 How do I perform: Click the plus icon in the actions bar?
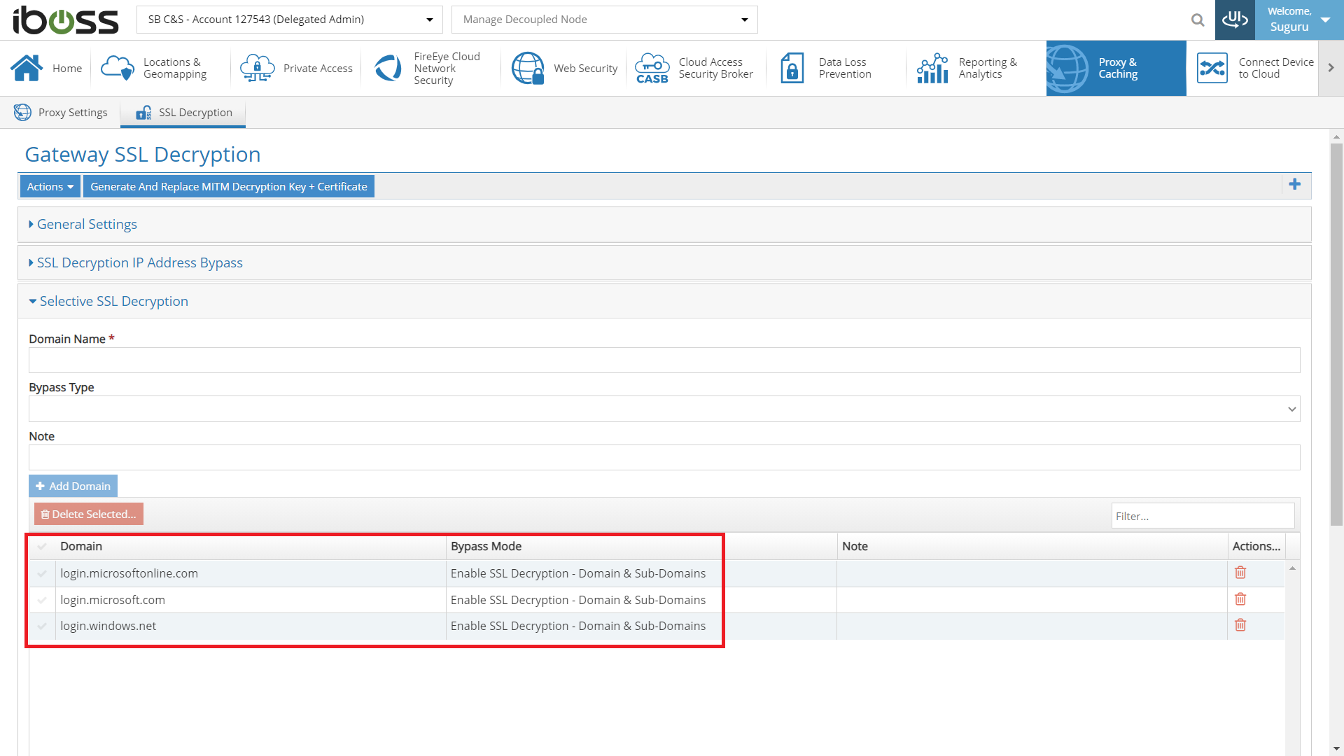(x=1295, y=184)
